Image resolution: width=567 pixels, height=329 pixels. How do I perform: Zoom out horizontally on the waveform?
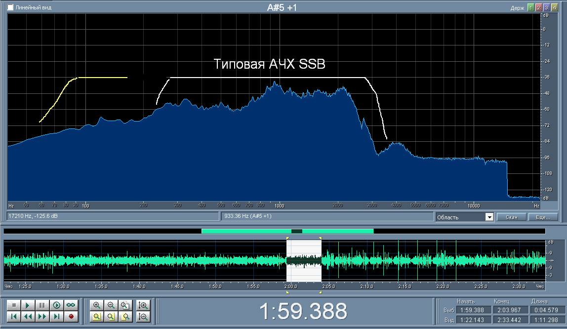click(111, 305)
